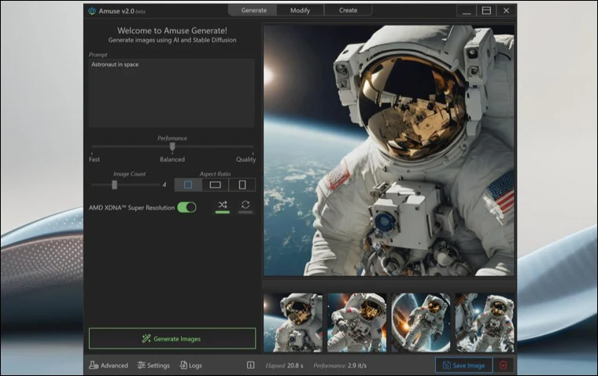Click the refresh loop icon
The image size is (598, 376).
pos(245,205)
